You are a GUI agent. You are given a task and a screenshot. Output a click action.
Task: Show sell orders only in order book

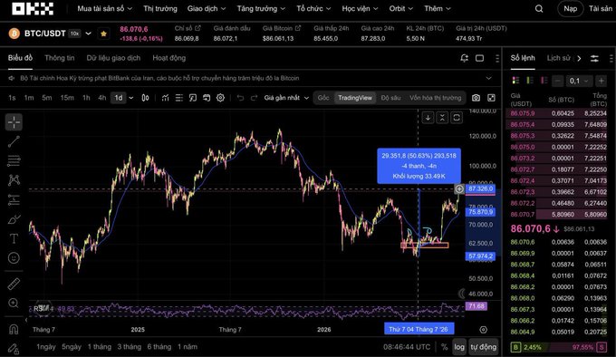pos(544,81)
